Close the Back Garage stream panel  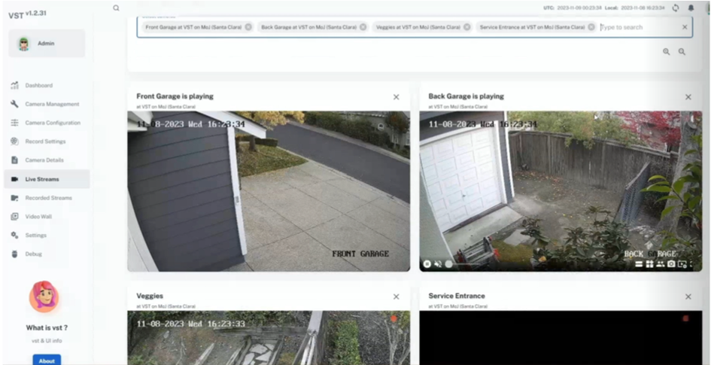coord(688,97)
